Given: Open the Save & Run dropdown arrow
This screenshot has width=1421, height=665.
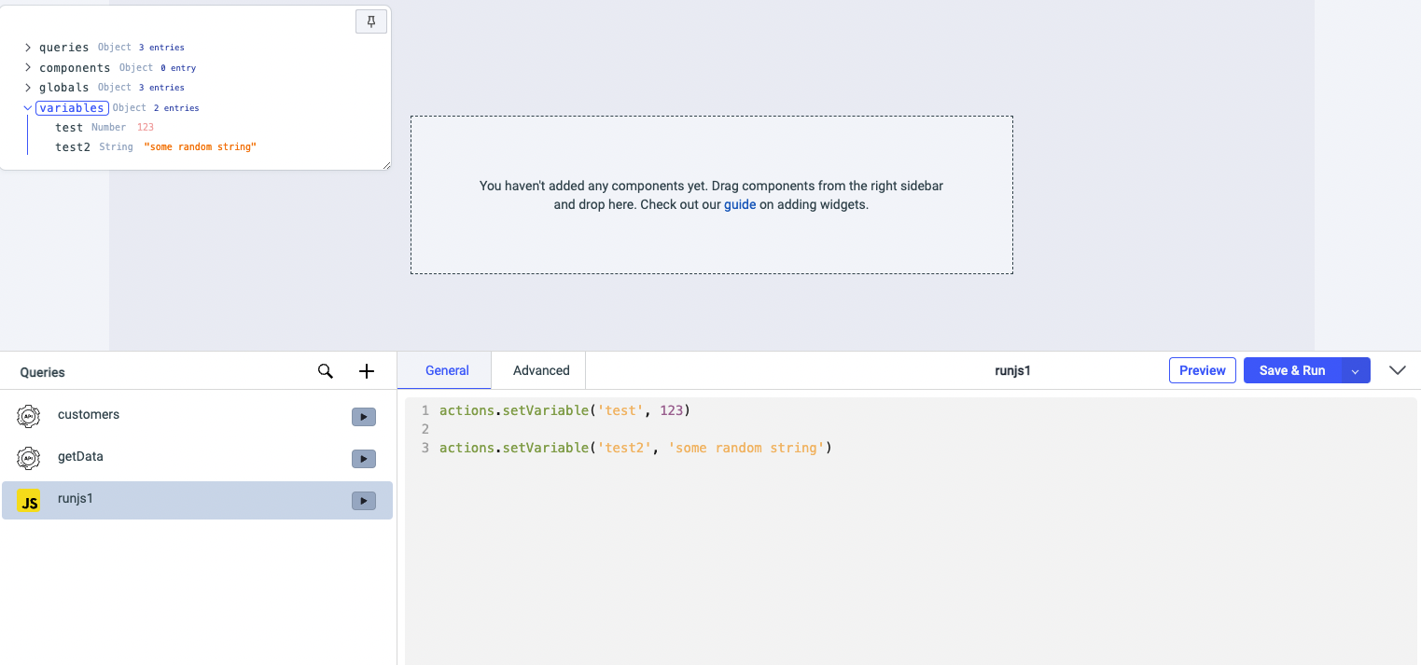Looking at the screenshot, I should (1356, 371).
